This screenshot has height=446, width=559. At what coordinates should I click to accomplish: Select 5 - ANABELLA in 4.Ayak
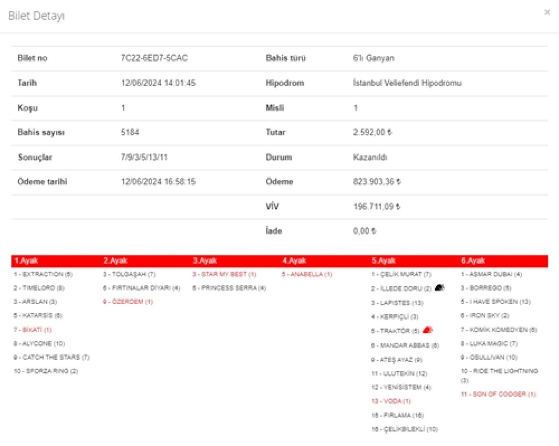click(x=307, y=274)
